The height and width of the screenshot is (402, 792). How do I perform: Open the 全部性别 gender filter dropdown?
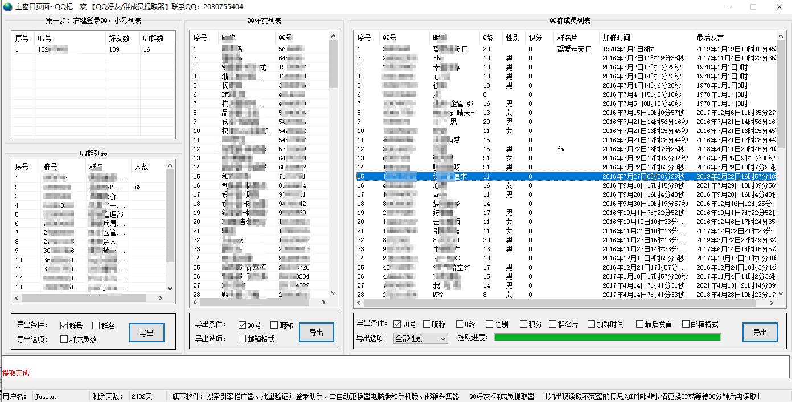click(x=420, y=338)
